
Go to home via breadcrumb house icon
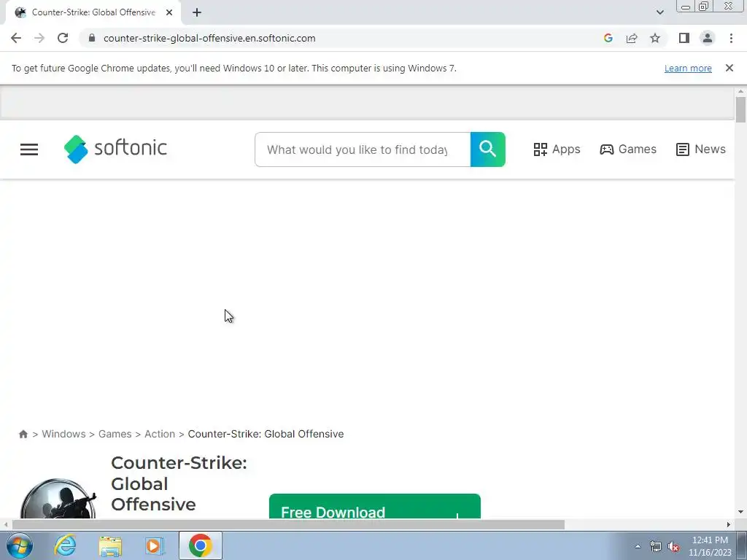23,434
